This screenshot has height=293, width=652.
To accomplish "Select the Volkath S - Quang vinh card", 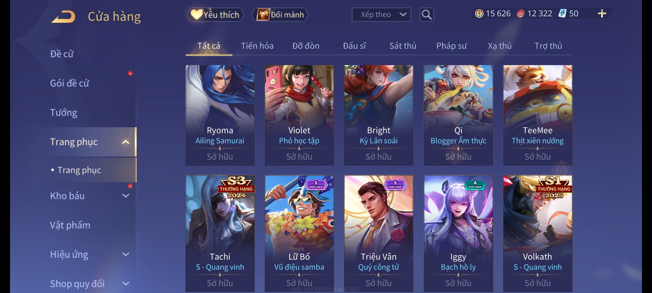I will tap(538, 234).
